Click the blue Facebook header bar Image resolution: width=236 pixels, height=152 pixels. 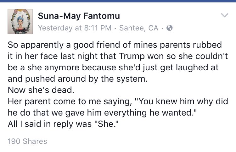(x=118, y=1)
